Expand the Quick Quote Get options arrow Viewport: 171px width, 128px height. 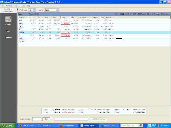pos(52,119)
